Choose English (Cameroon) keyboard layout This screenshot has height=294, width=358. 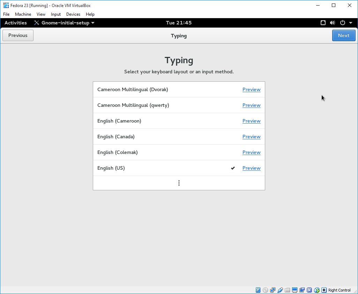(179, 121)
